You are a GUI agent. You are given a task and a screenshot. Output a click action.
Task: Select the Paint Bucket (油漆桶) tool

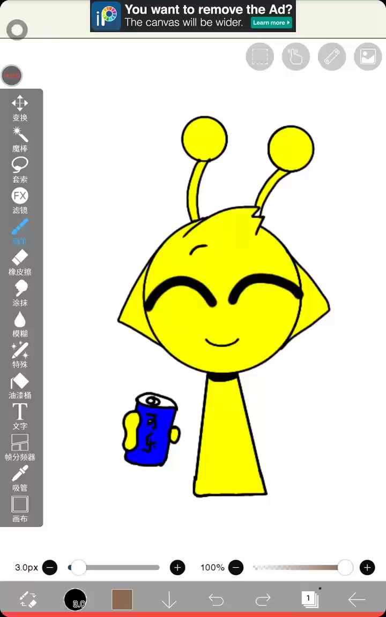click(x=20, y=386)
